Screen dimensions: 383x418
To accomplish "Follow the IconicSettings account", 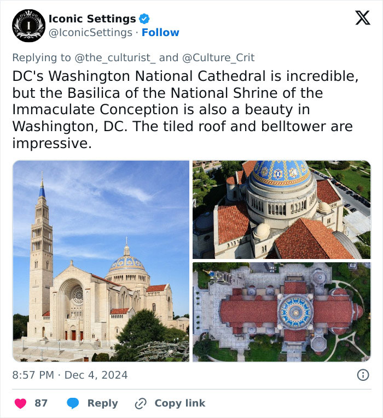I will (160, 33).
